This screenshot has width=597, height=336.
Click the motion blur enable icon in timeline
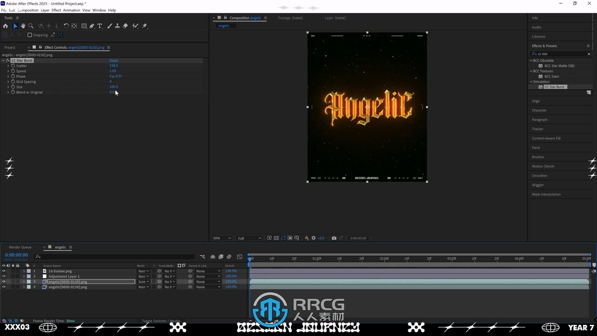(x=229, y=257)
